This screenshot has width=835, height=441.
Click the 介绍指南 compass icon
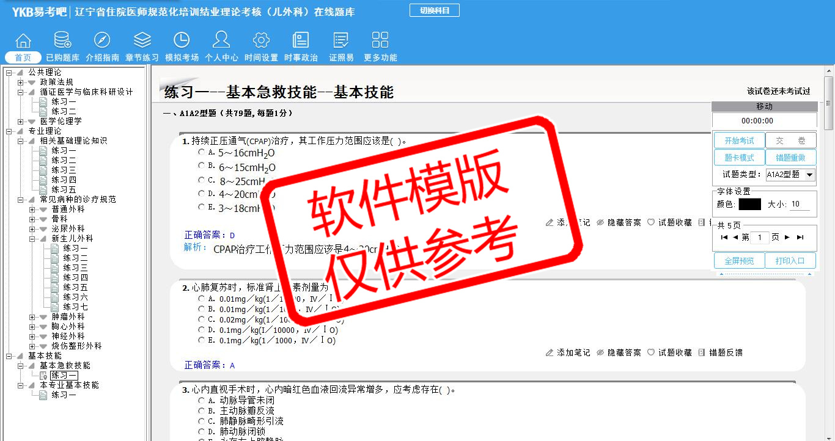[x=102, y=41]
